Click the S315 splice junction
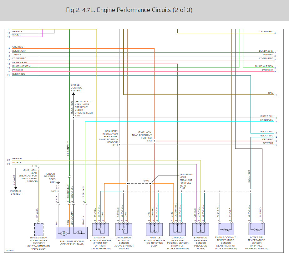The width and height of the screenshot is (289, 255). [x=74, y=118]
